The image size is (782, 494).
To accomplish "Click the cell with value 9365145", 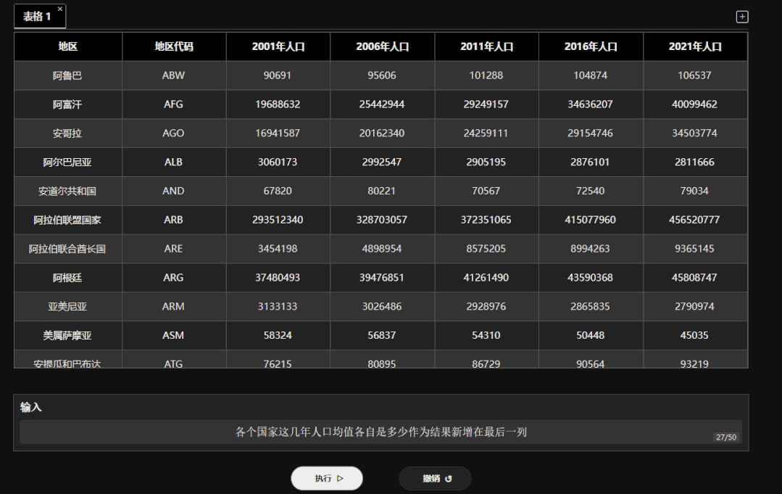I will tap(695, 250).
